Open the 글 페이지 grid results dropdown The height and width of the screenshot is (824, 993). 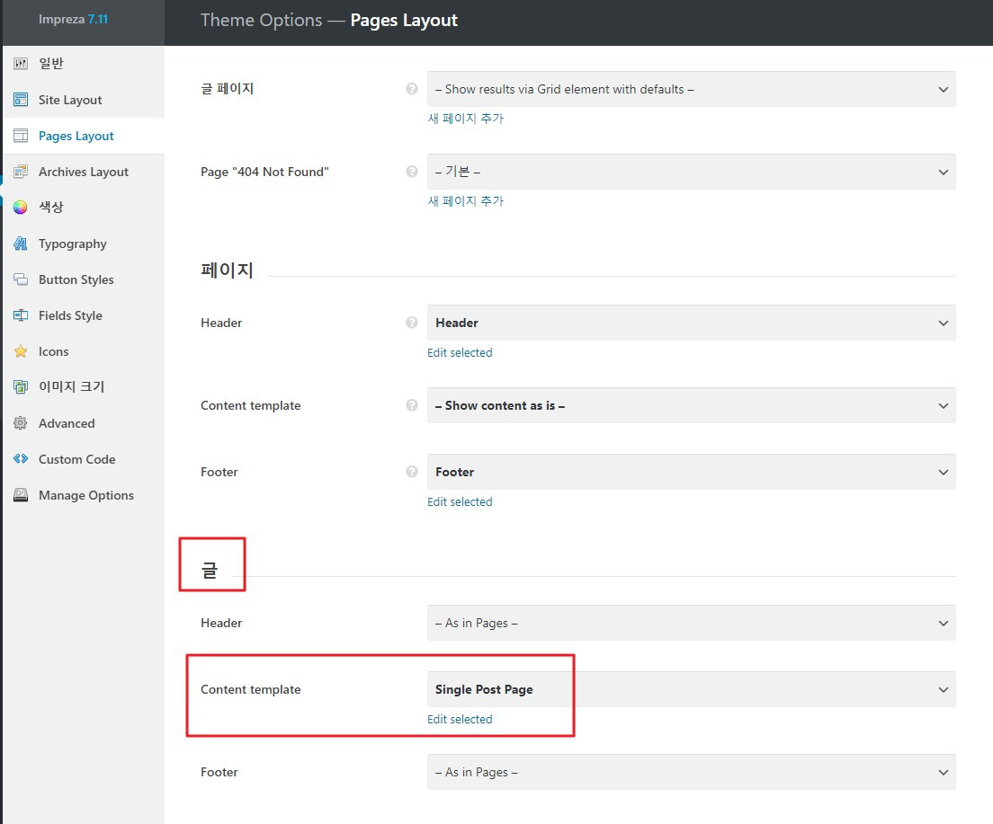click(x=692, y=89)
